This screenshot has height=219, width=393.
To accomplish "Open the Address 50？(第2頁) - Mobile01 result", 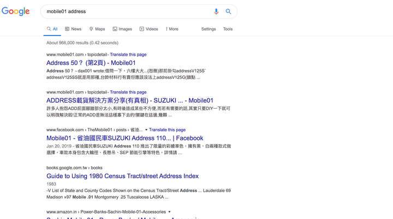I will tap(91, 63).
